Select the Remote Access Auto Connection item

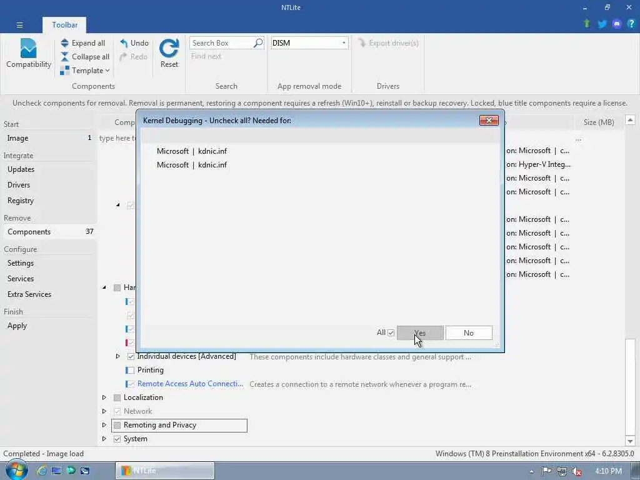point(190,384)
